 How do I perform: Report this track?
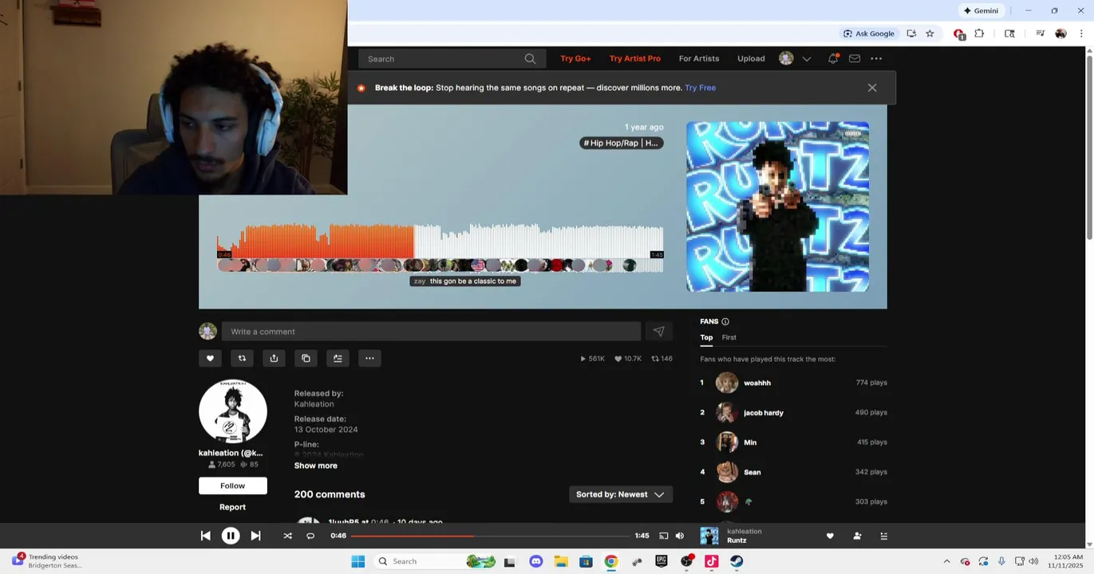pos(232,507)
